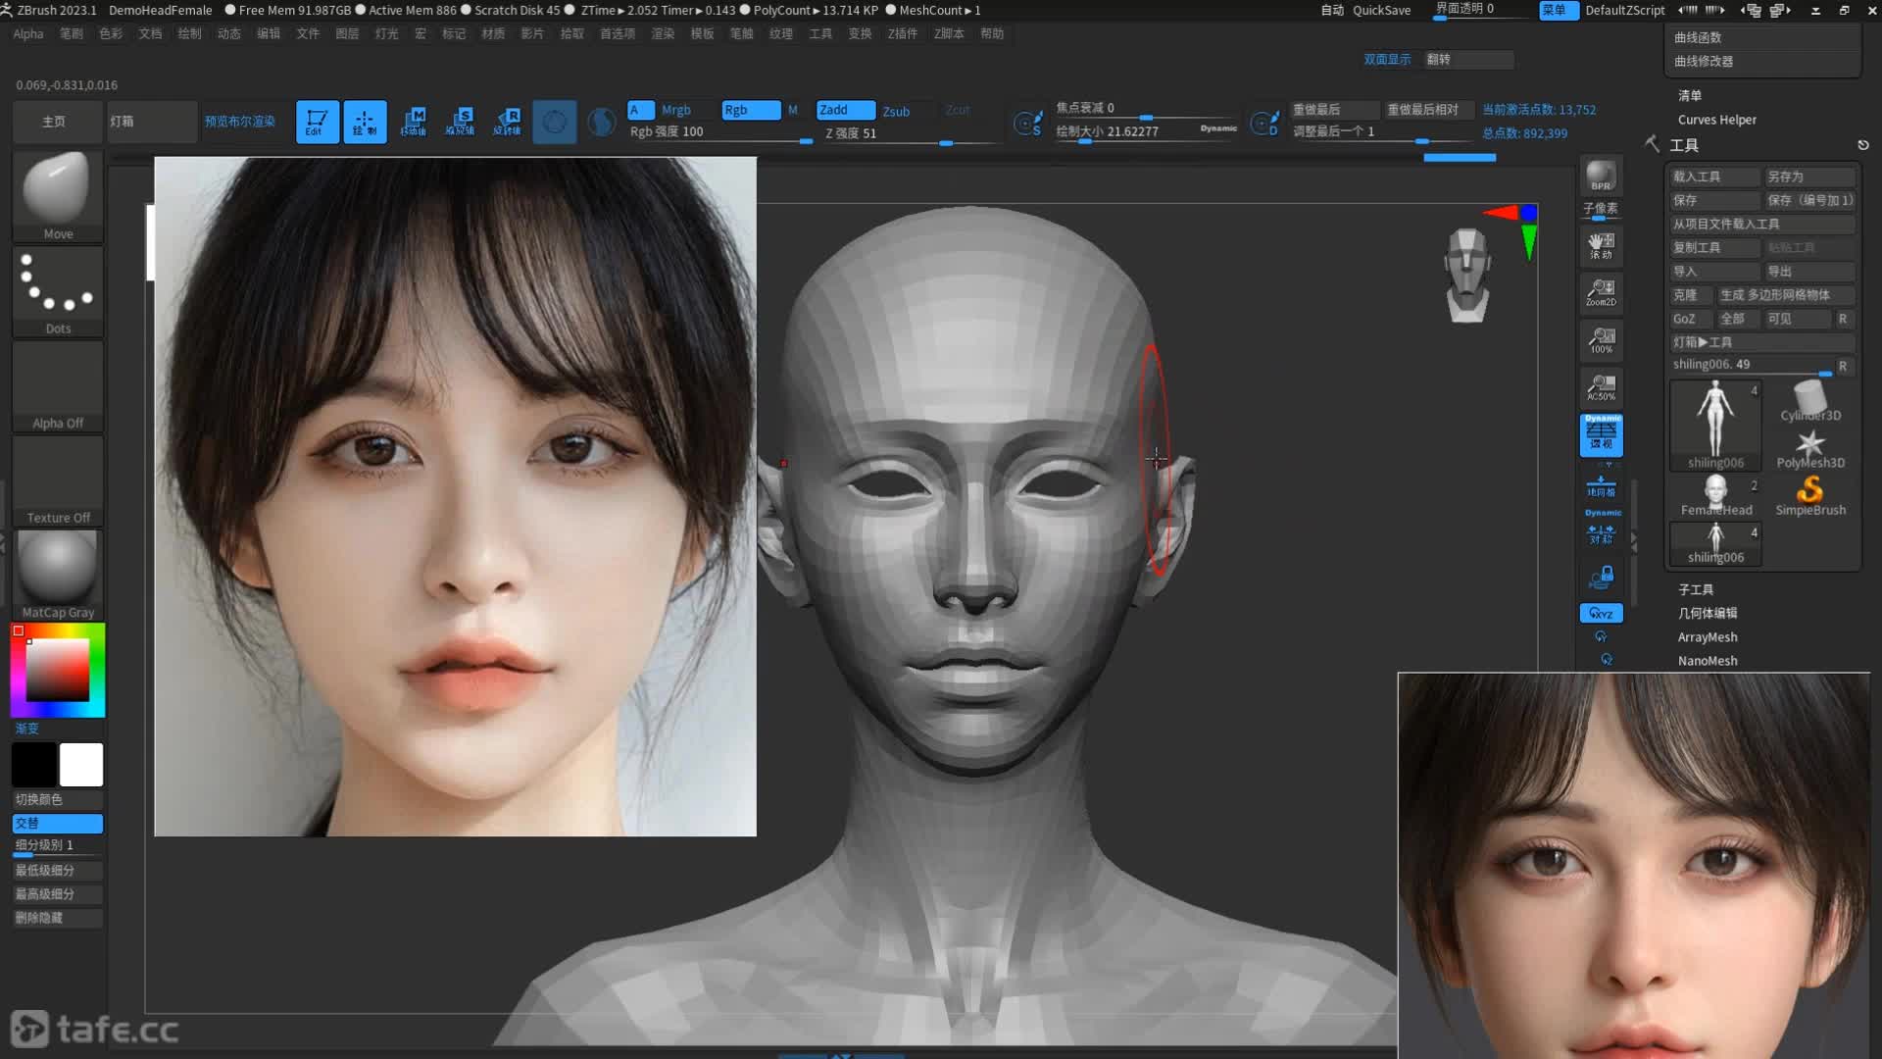Expand the 曲线修改器 section

pos(1704,61)
